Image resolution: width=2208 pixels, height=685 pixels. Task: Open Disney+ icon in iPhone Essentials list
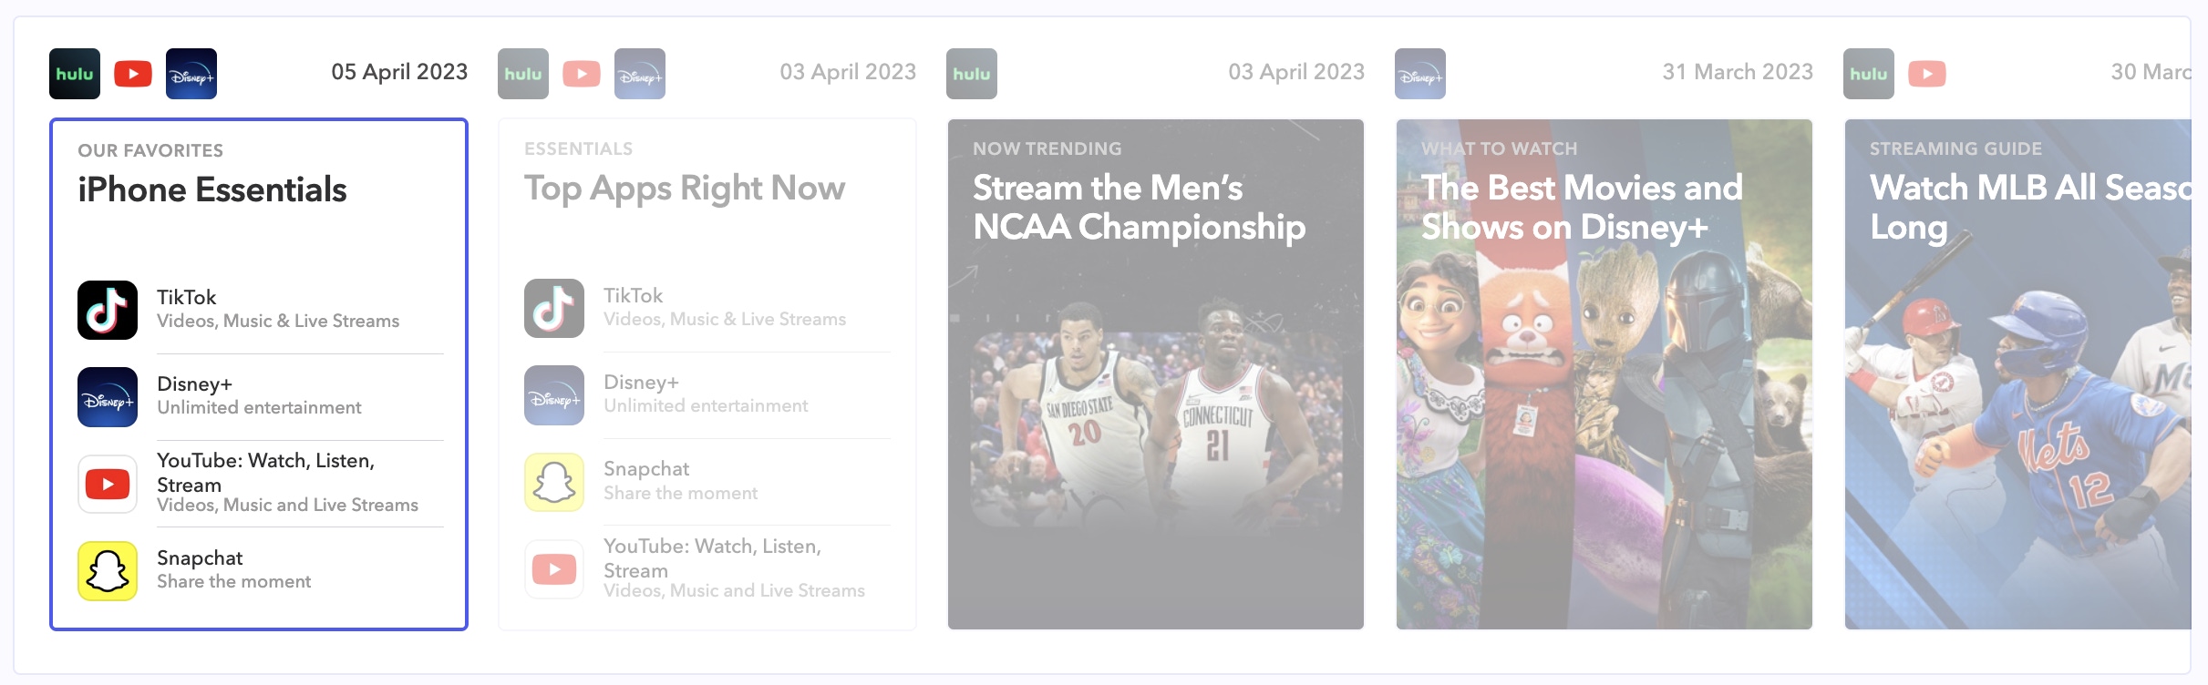(108, 397)
